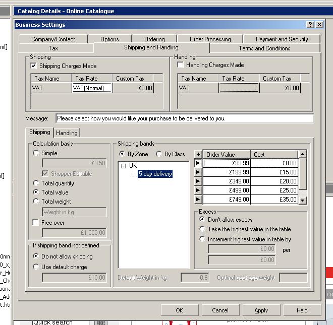
Task: Select row arrow for £499.00 order value
Action: pos(198,190)
